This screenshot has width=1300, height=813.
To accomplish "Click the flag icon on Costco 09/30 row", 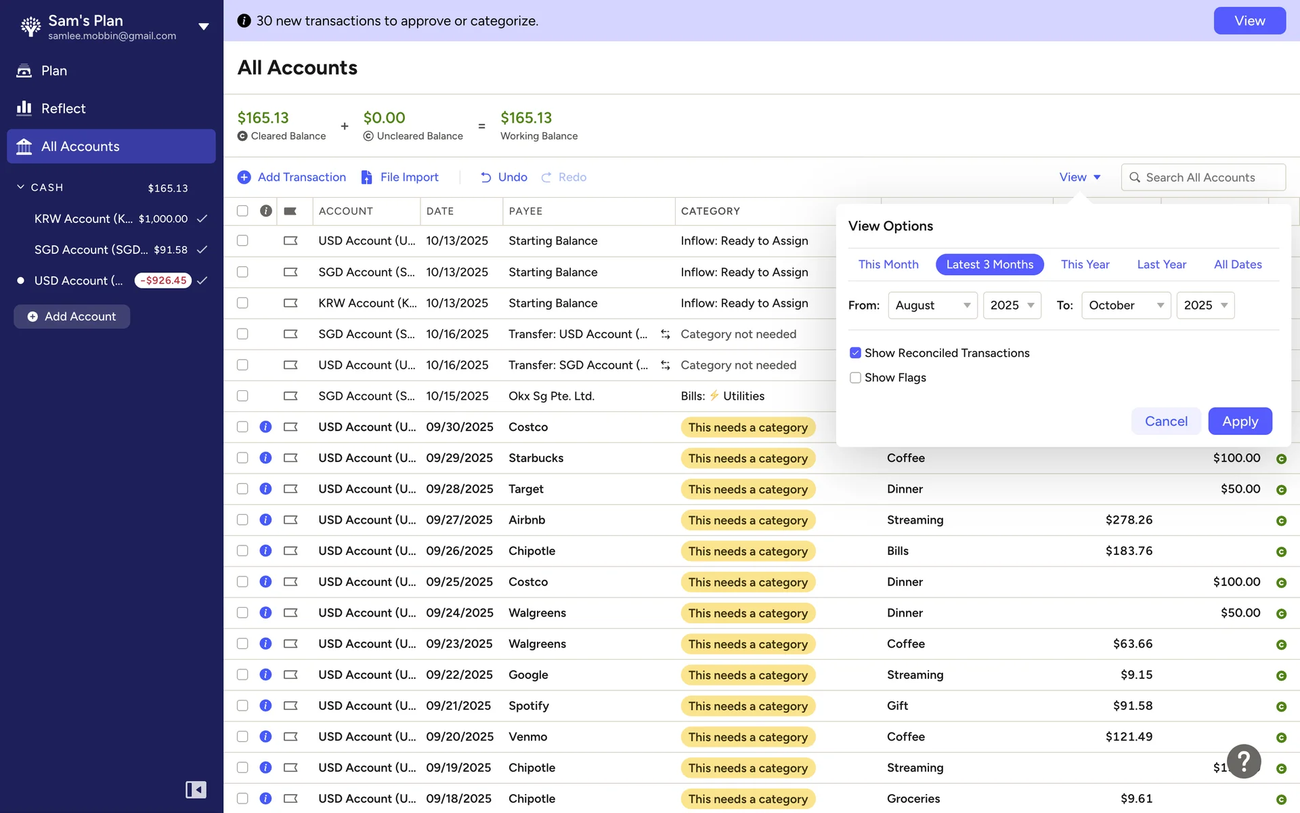I will pyautogui.click(x=290, y=427).
